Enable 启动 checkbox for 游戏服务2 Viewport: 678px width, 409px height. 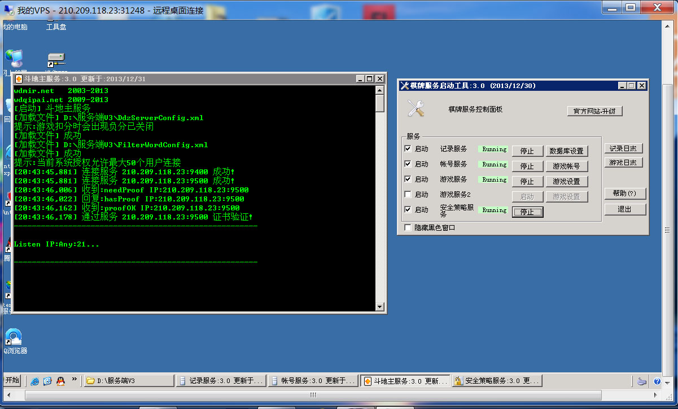[408, 195]
